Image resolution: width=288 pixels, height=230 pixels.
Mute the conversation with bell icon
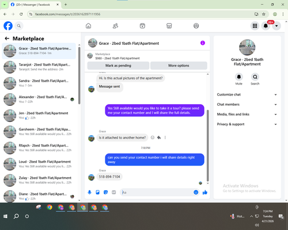click(x=239, y=77)
